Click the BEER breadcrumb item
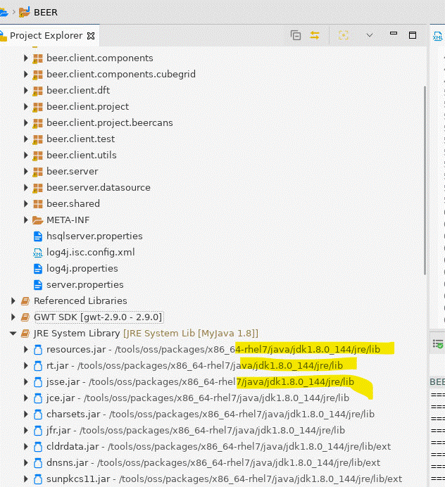This screenshot has width=445, height=487. click(46, 13)
